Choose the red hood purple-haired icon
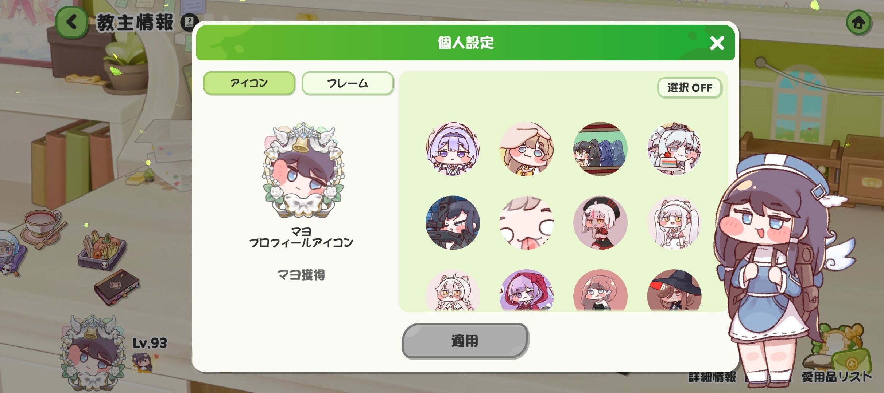This screenshot has height=393, width=884. [x=527, y=290]
